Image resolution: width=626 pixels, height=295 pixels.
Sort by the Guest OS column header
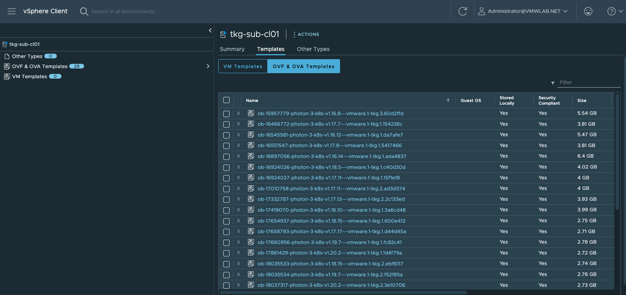471,100
